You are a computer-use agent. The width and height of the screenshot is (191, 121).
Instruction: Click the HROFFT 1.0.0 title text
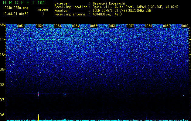pyautogui.click(x=24, y=2)
